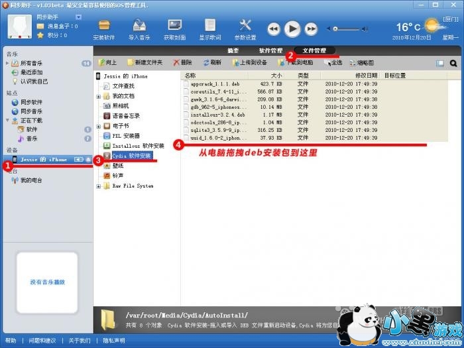Skip to the previous track
The height and width of the screenshot is (348, 464).
tap(274, 29)
